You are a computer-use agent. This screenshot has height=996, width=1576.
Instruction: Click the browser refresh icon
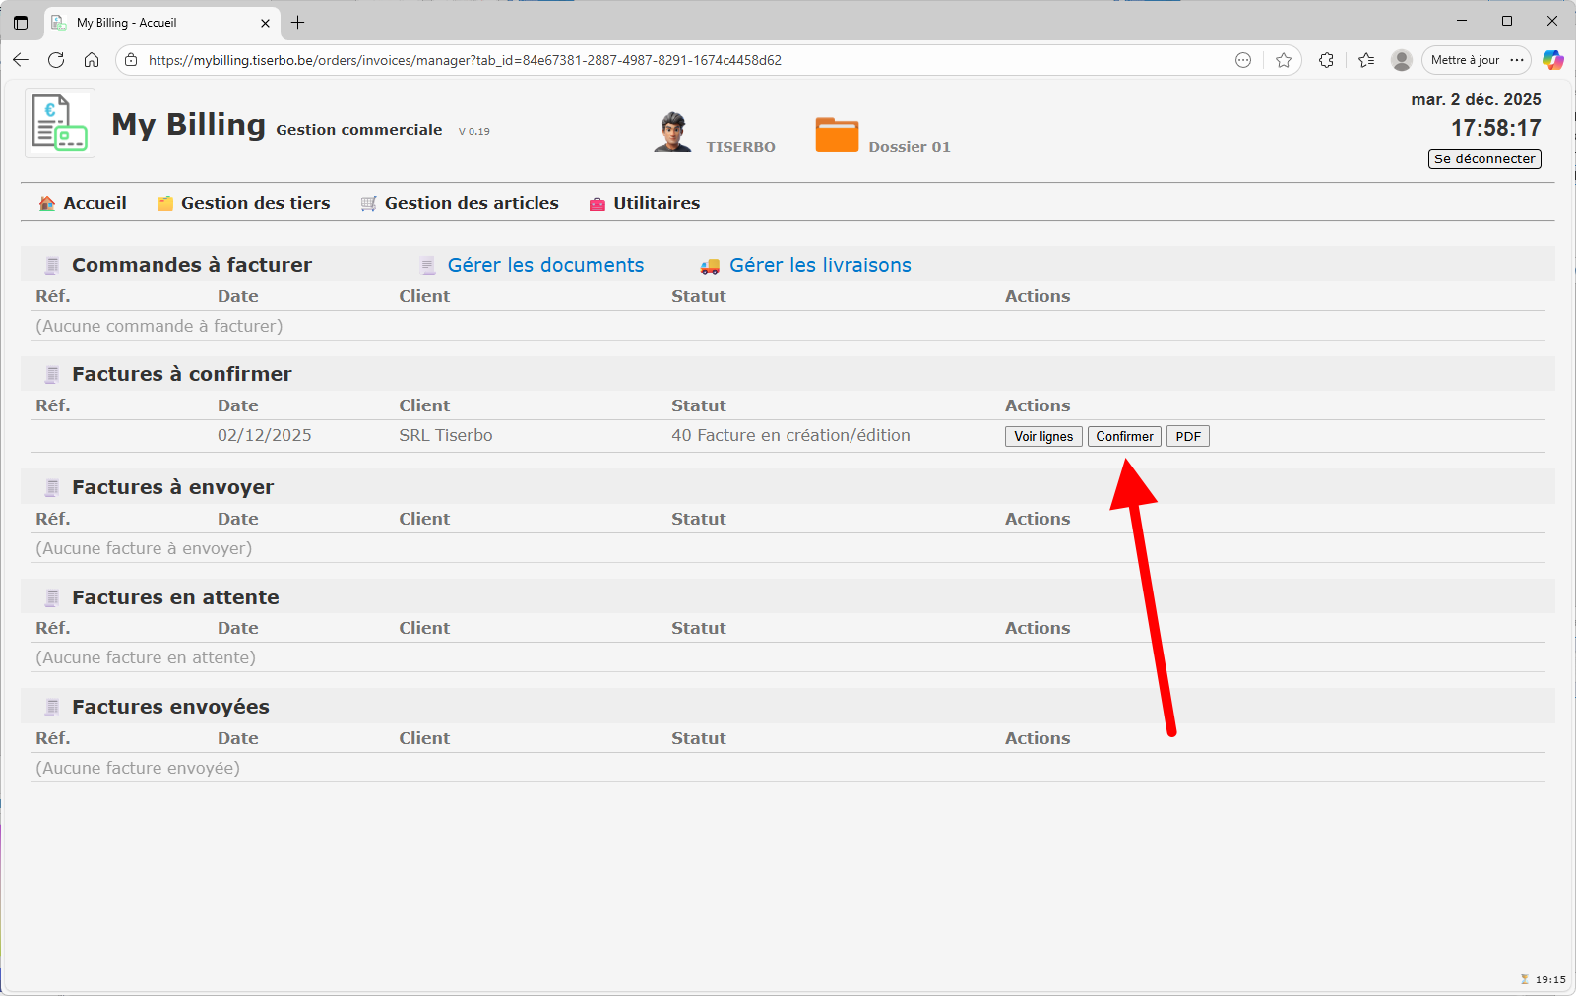(x=56, y=60)
